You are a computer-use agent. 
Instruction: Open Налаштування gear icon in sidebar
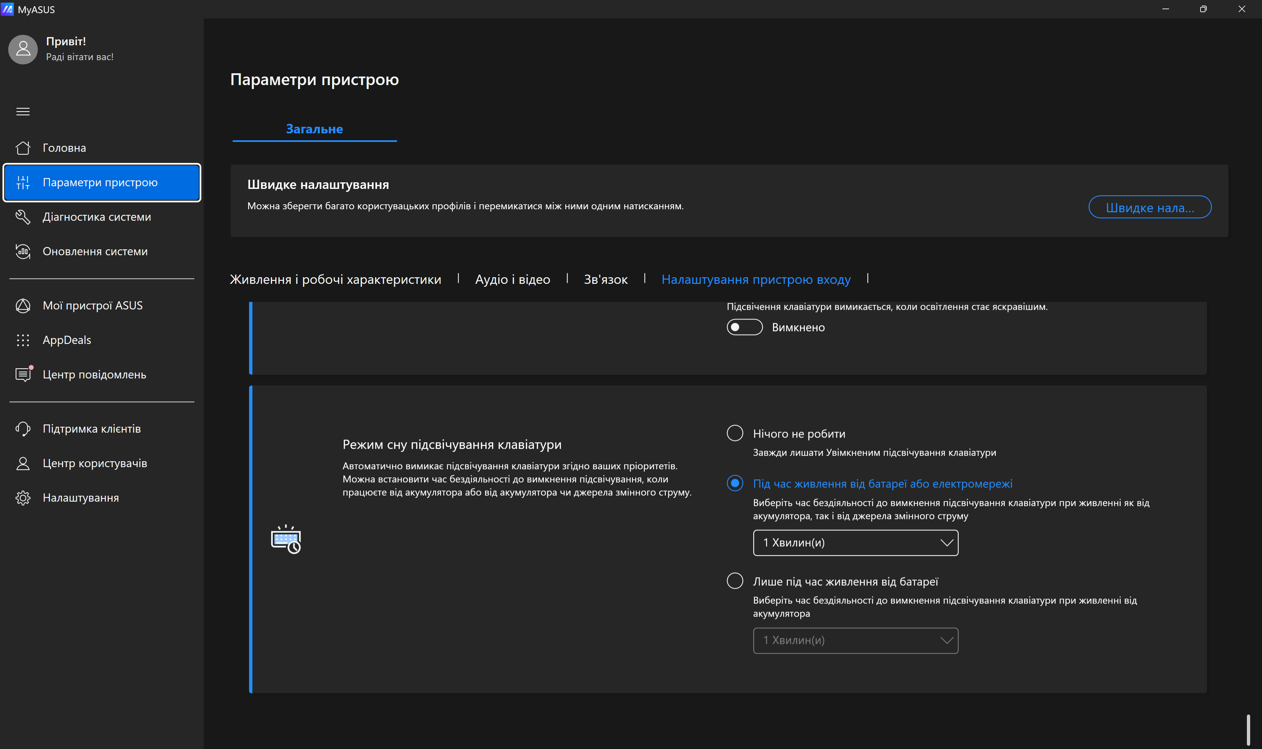pyautogui.click(x=23, y=498)
